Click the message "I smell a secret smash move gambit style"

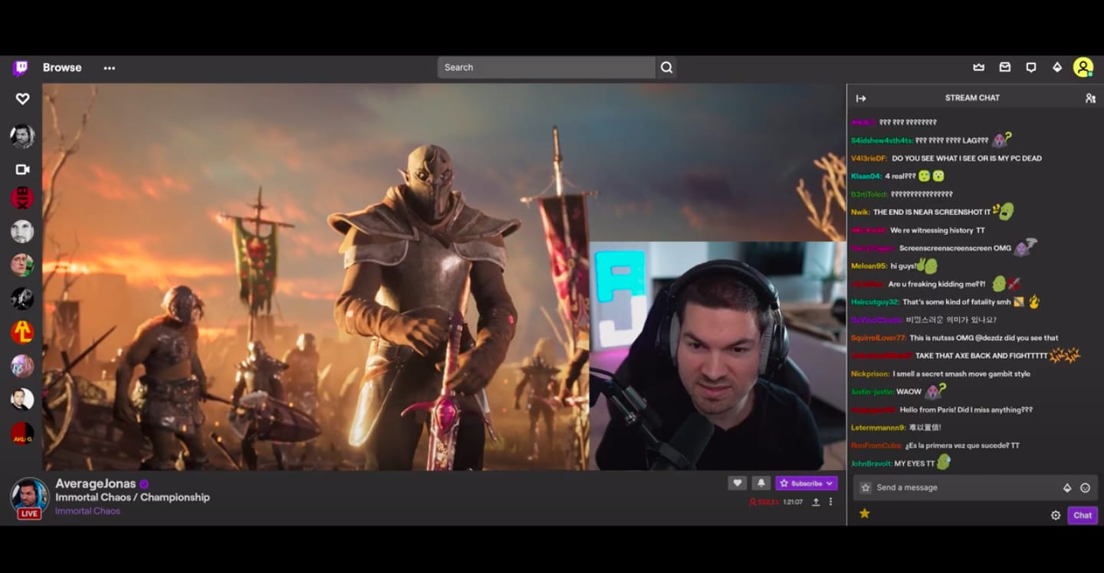961,374
